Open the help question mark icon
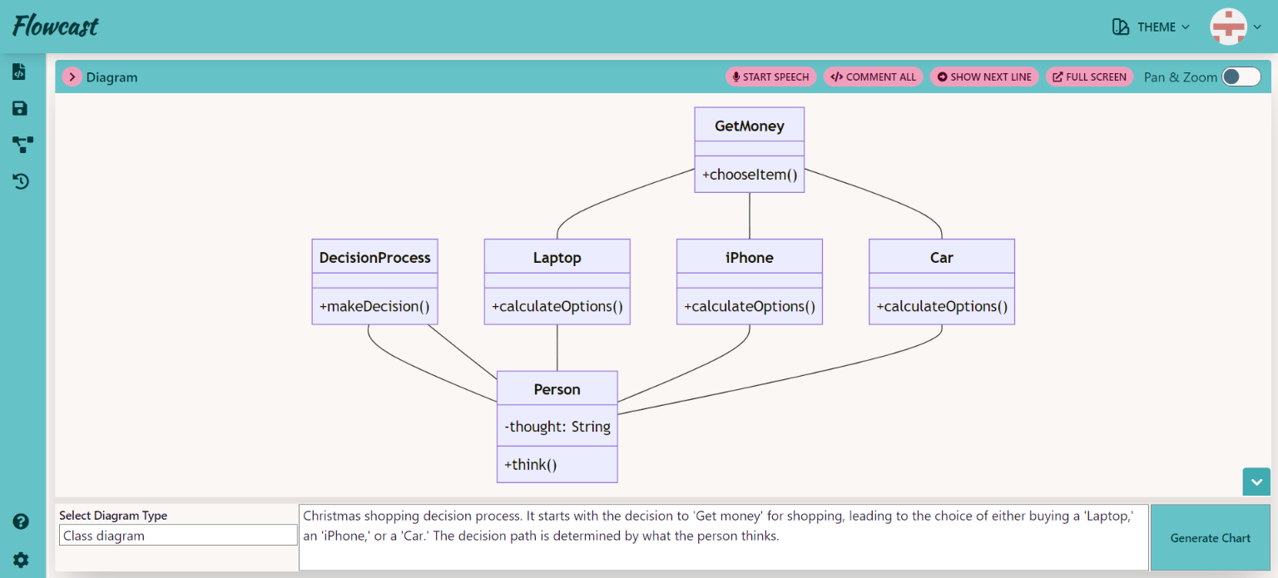 click(21, 521)
